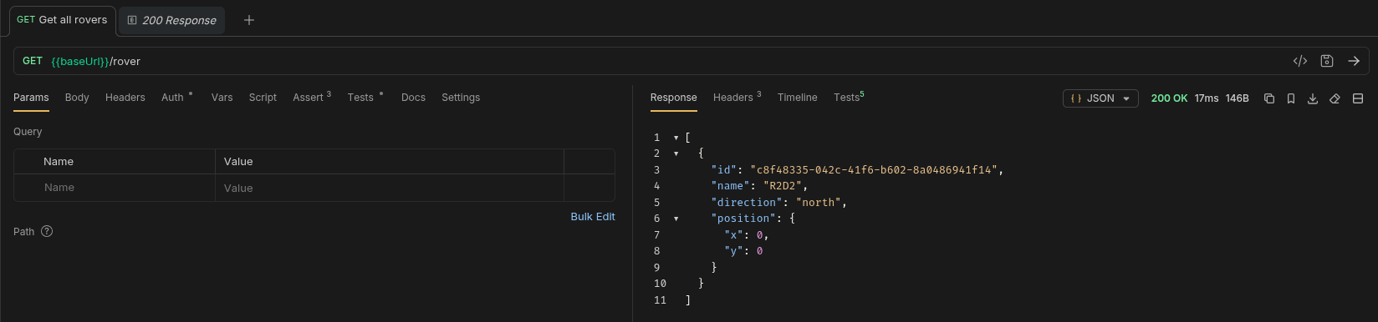Save the request using the save icon
Image resolution: width=1378 pixels, height=322 pixels.
click(x=1327, y=61)
